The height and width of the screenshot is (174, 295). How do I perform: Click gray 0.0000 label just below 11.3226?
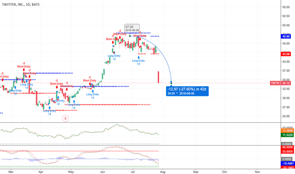[286, 144]
